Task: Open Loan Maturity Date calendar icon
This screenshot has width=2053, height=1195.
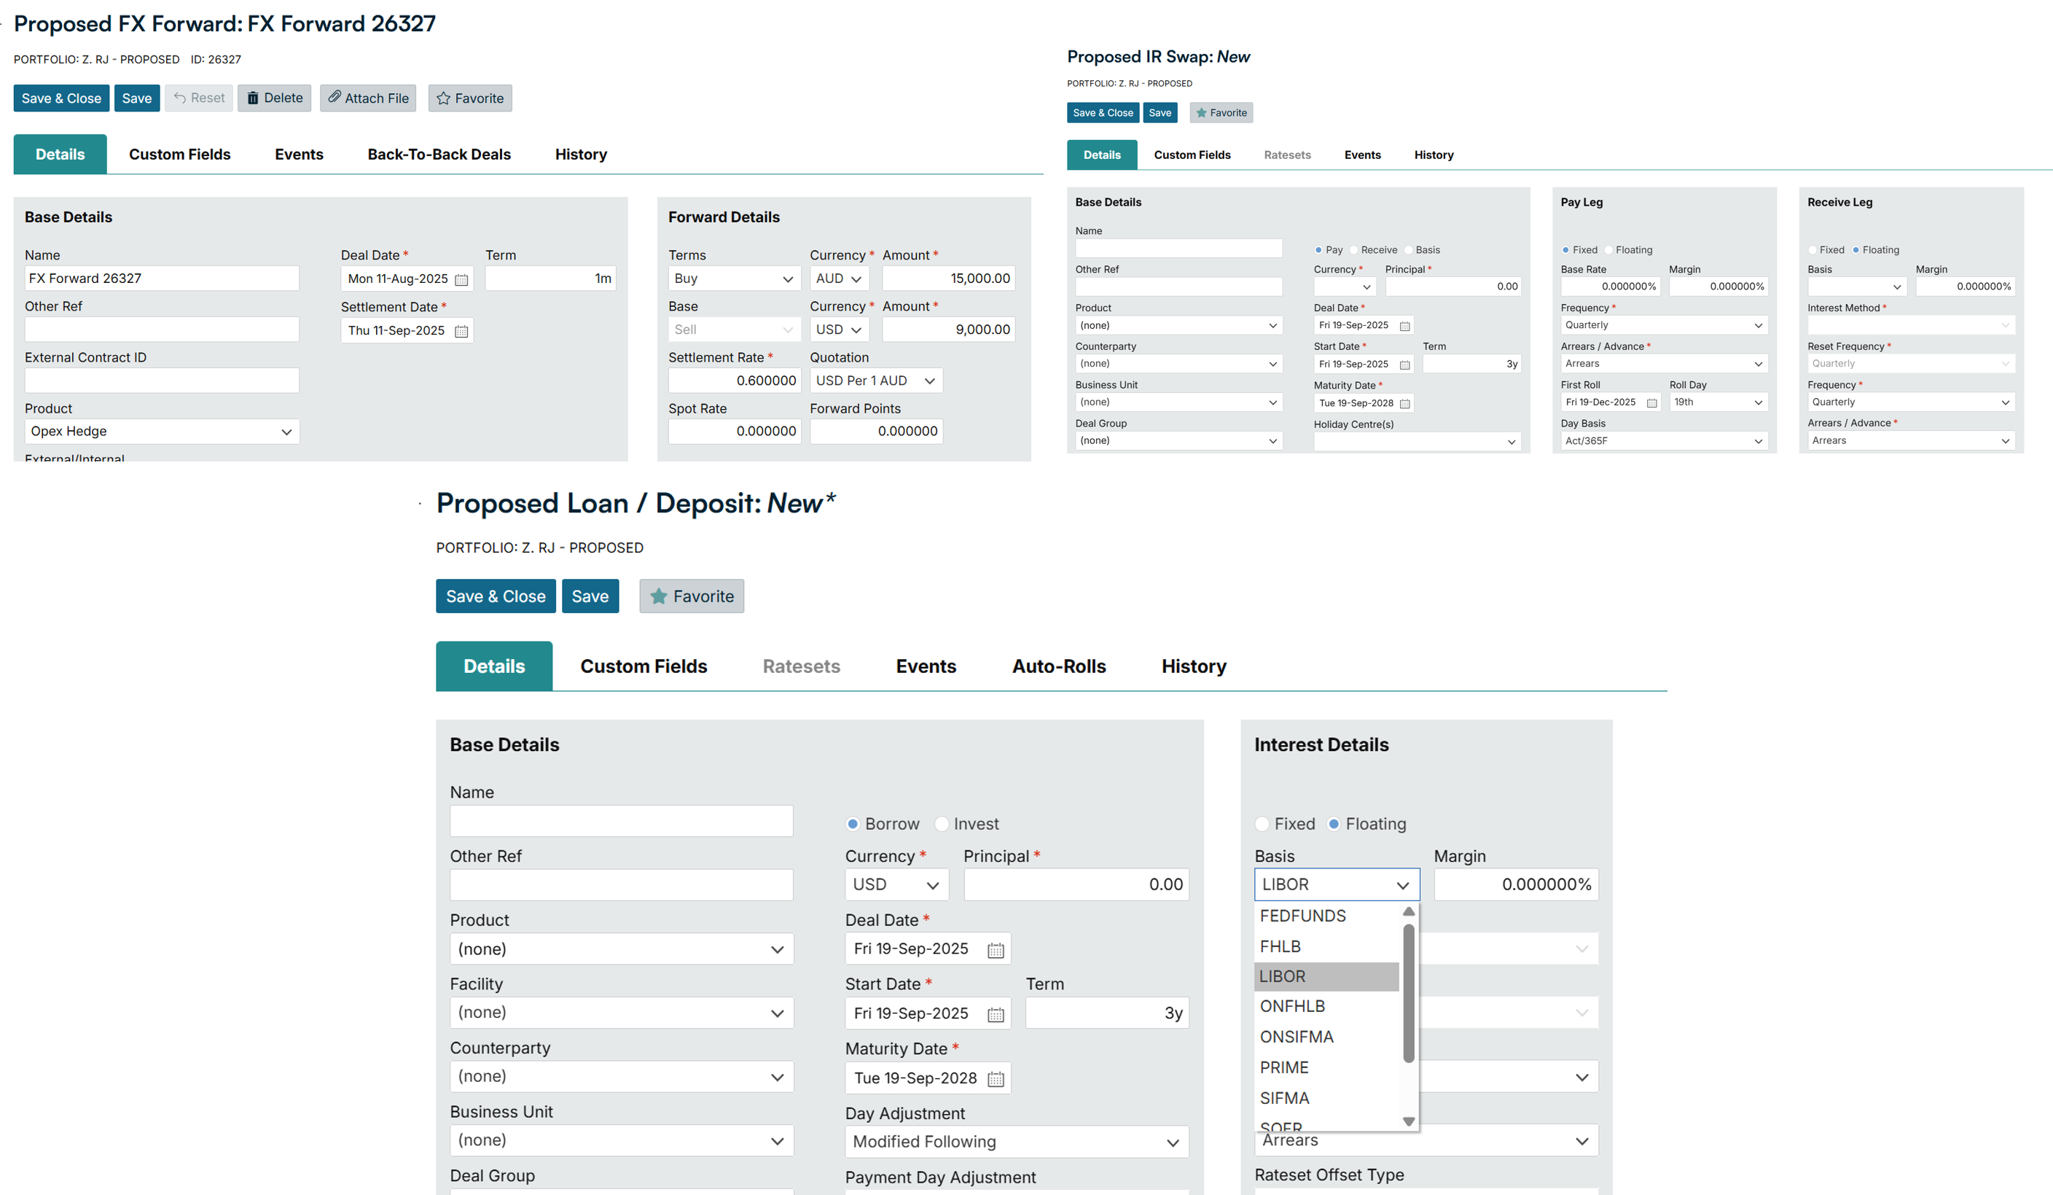Action: click(x=996, y=1078)
